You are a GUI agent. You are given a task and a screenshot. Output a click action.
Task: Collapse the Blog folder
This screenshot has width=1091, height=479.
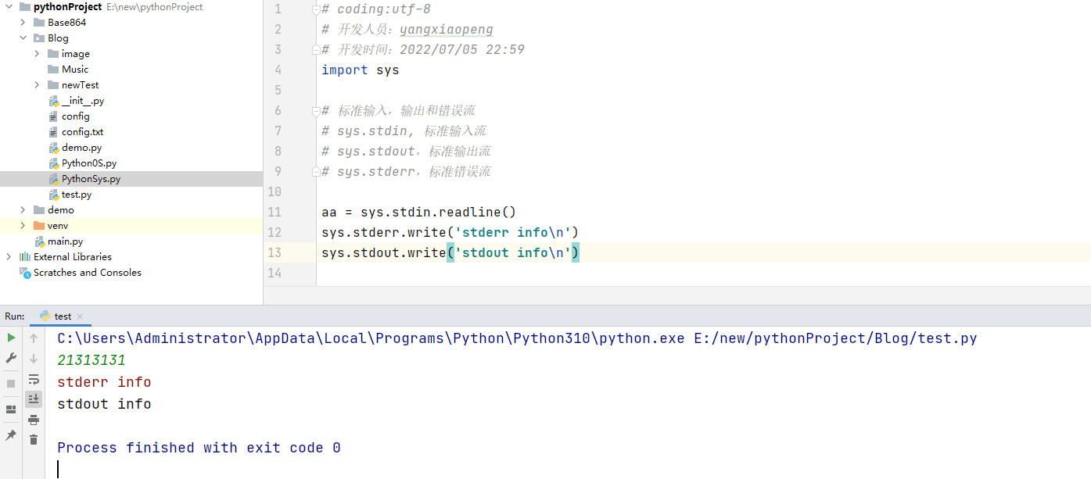[23, 38]
